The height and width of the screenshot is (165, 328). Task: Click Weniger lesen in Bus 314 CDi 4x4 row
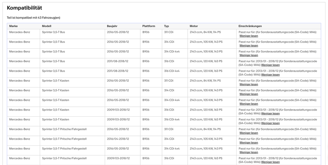click(249, 55)
